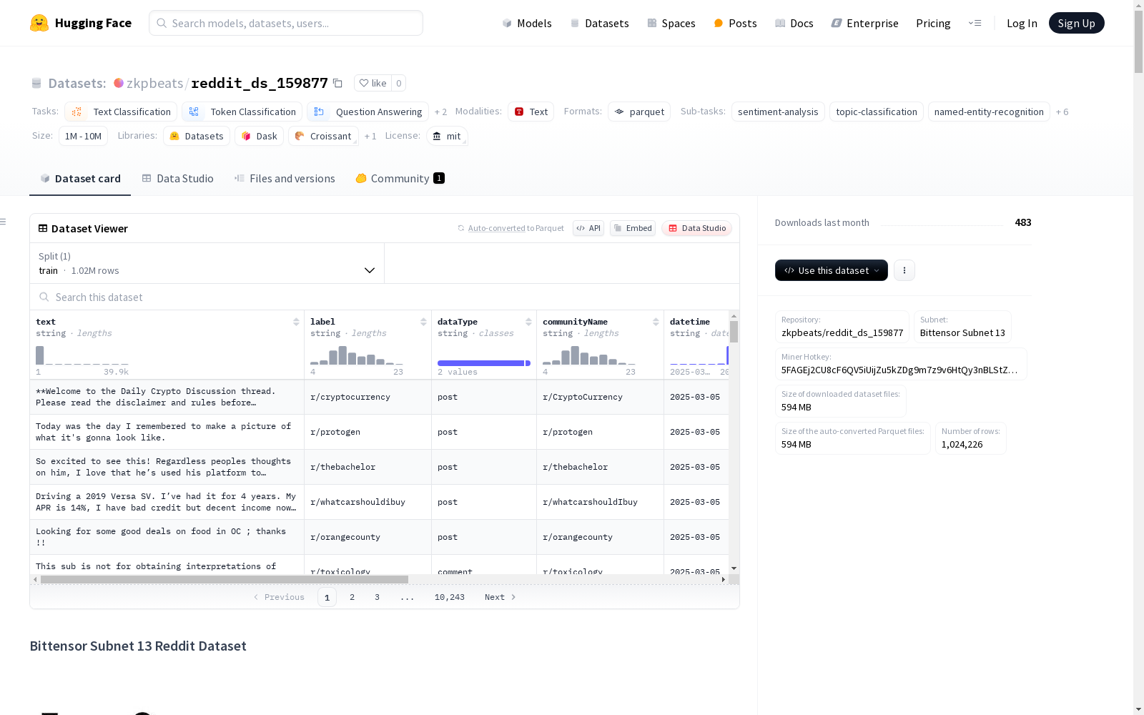1144x715 pixels.
Task: Copy dataset name with copy icon
Action: (x=337, y=83)
